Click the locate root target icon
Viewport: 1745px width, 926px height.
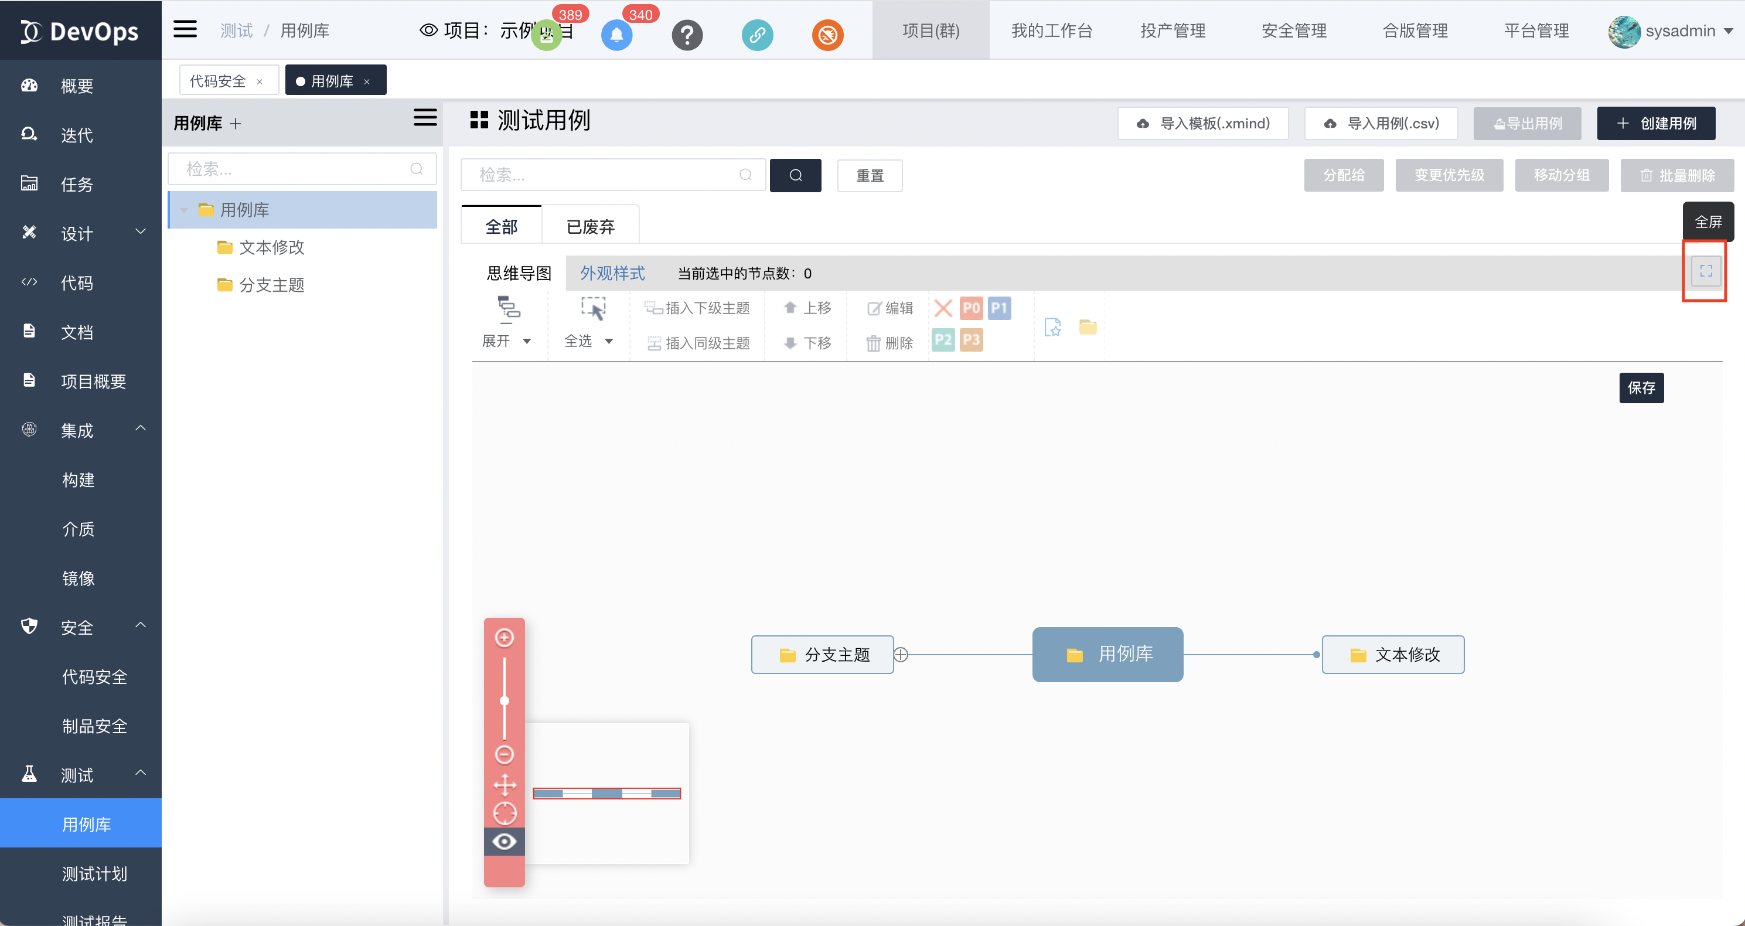click(504, 813)
